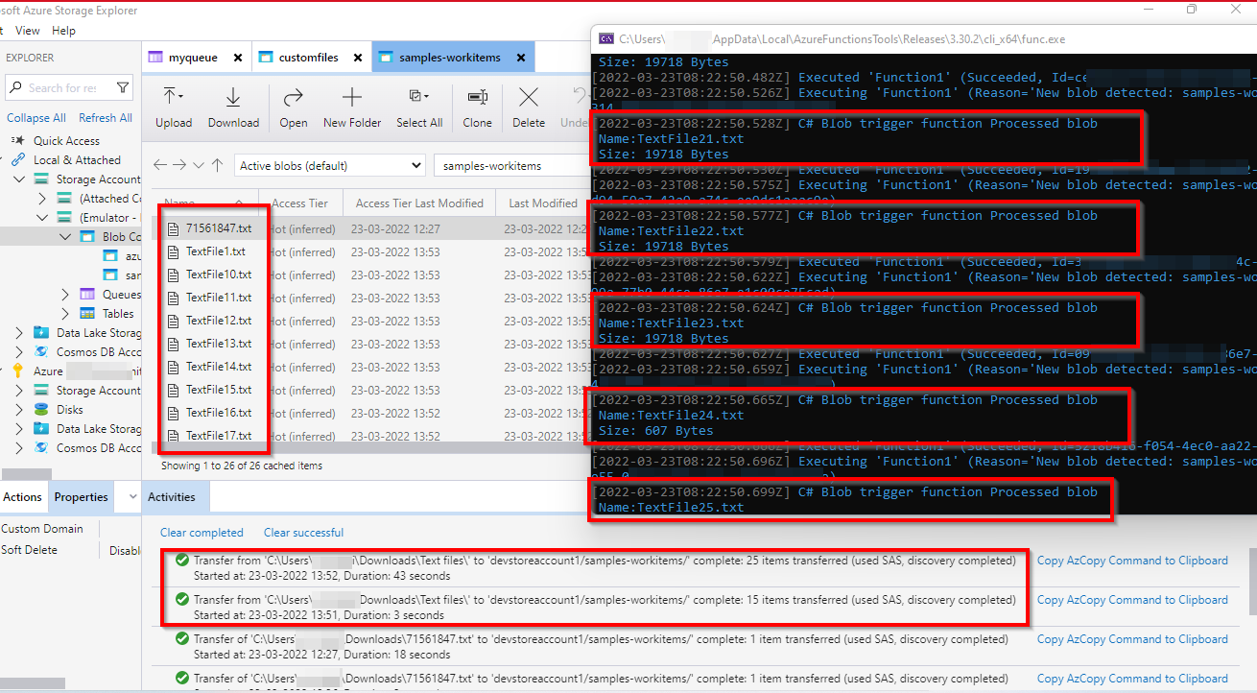Click the myqueue tab's queue icon
The image size is (1257, 693).
point(155,58)
